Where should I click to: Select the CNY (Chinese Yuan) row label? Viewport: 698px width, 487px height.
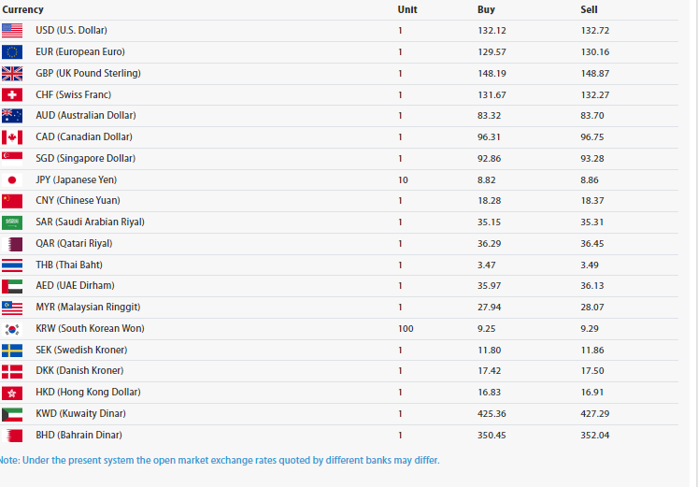coord(78,201)
